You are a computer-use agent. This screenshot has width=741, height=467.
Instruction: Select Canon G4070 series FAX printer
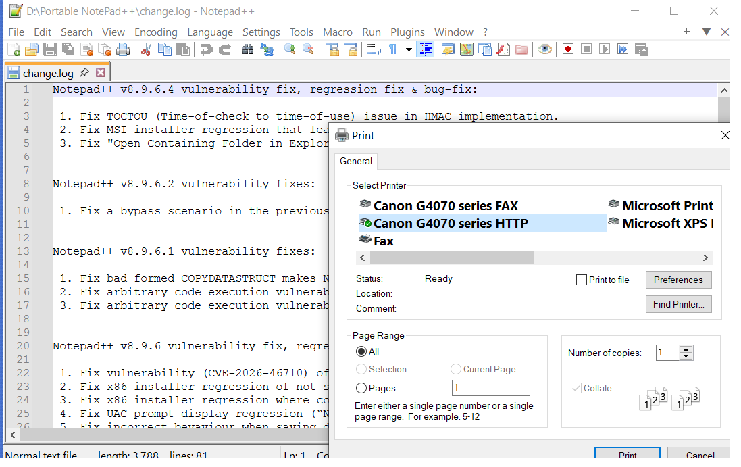[x=446, y=205]
